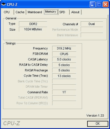Minimize the CPU-Z window

93,4
